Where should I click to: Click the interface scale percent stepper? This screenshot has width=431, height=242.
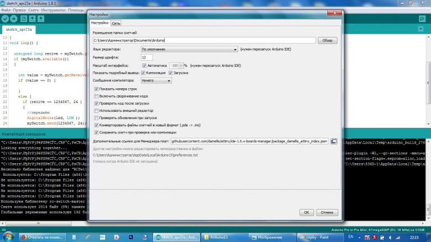(x=181, y=66)
